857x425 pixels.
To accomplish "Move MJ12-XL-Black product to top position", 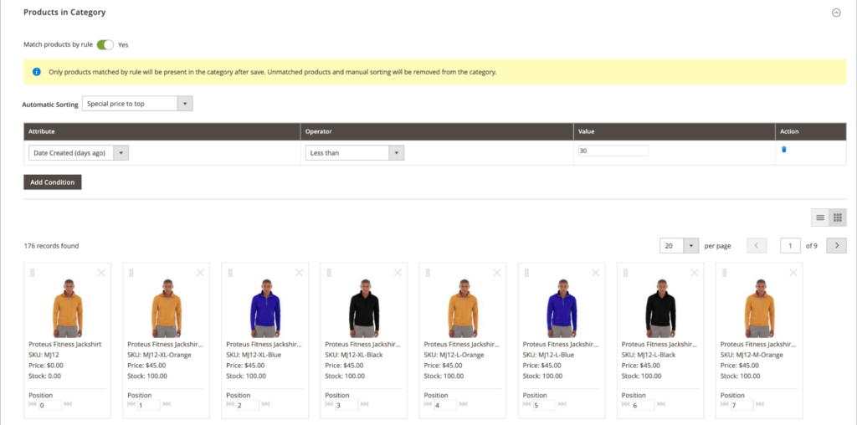I will click(x=329, y=405).
